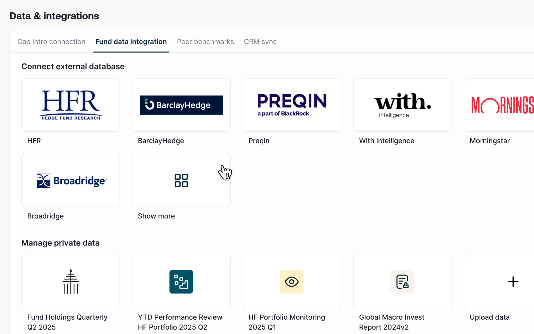Open the HFR Hedge Fund Research logo card
The height and width of the screenshot is (334, 534).
[71, 105]
